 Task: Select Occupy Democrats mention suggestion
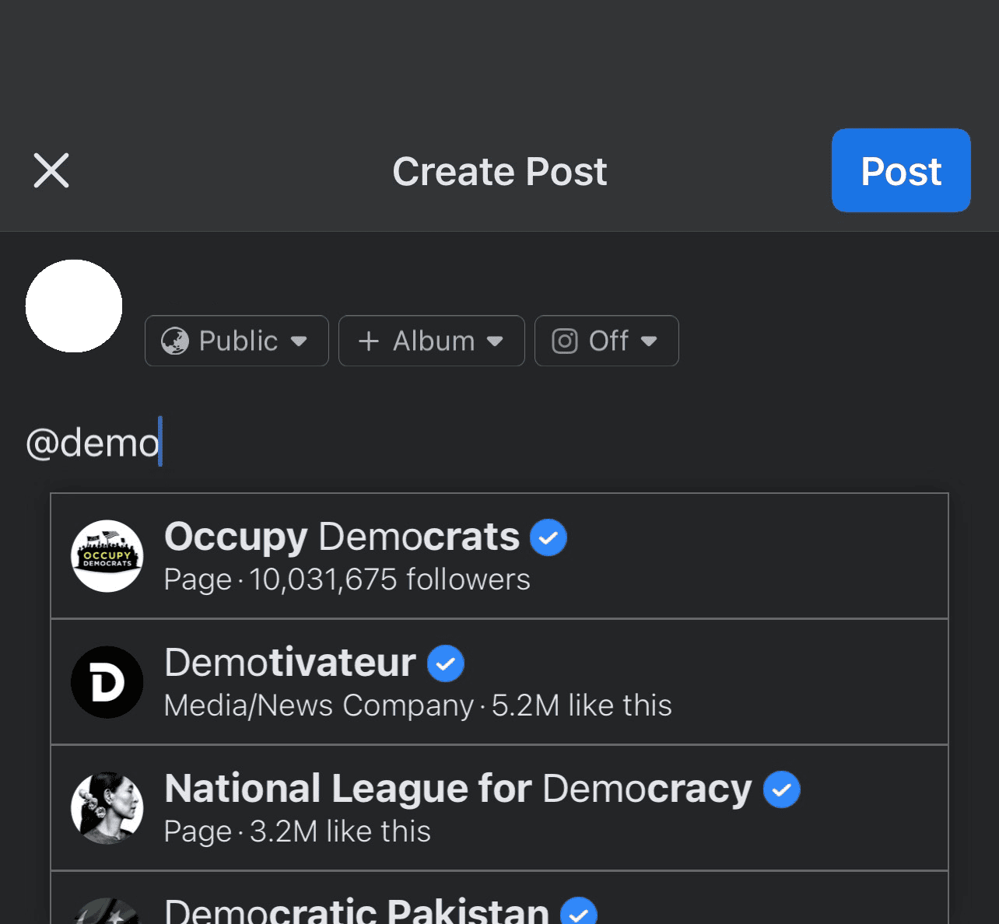pos(498,556)
